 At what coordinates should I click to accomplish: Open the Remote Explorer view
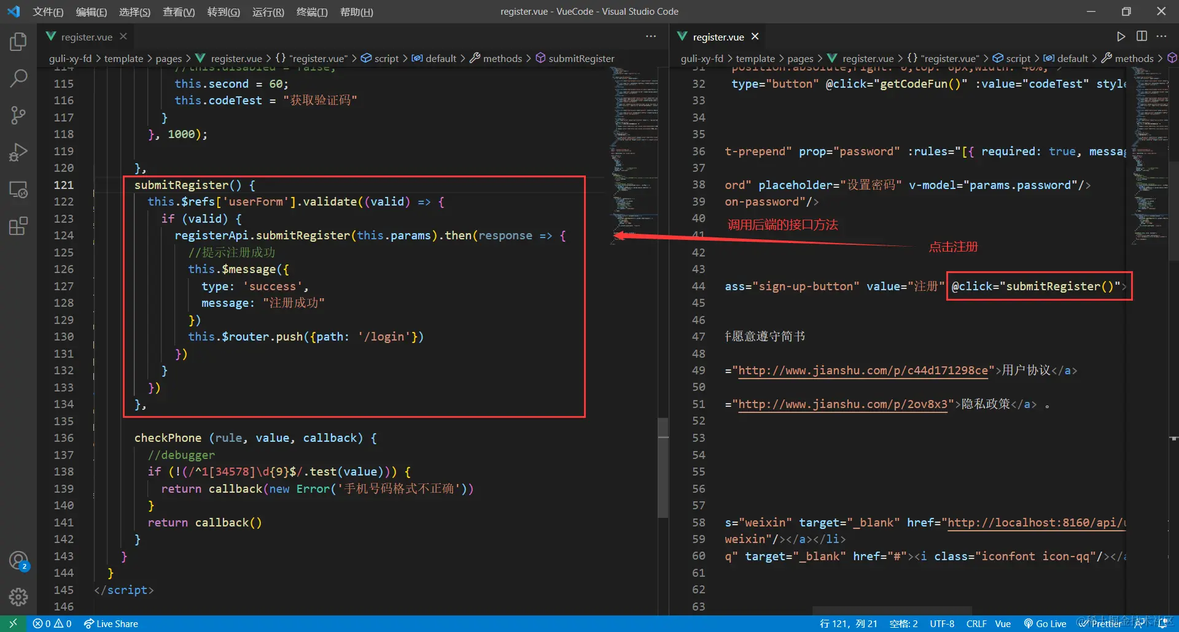point(18,189)
